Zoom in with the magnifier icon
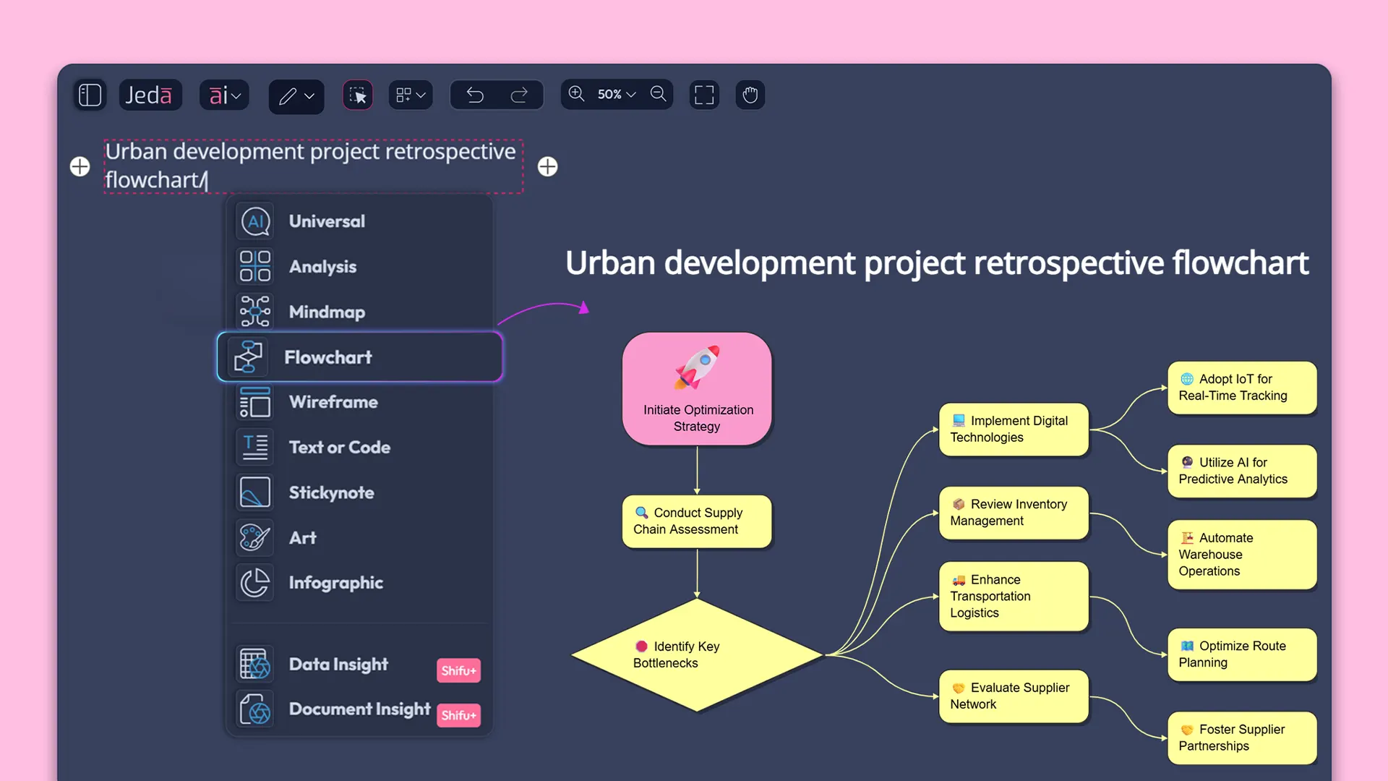 pyautogui.click(x=577, y=94)
